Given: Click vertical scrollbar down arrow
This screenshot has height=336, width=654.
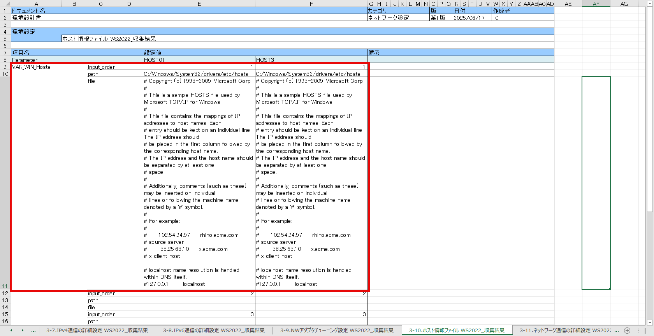Looking at the screenshot, I should pyautogui.click(x=649, y=322).
